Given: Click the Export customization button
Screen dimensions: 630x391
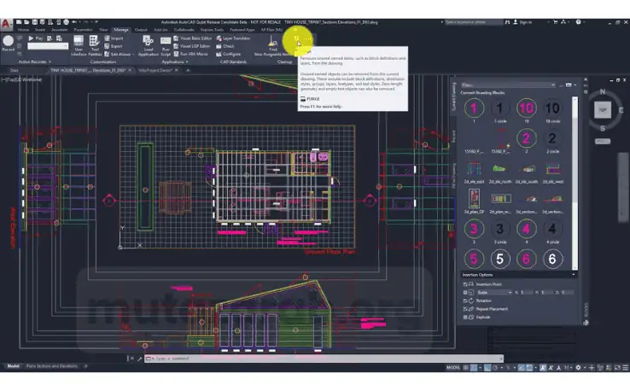Looking at the screenshot, I should 114,46.
